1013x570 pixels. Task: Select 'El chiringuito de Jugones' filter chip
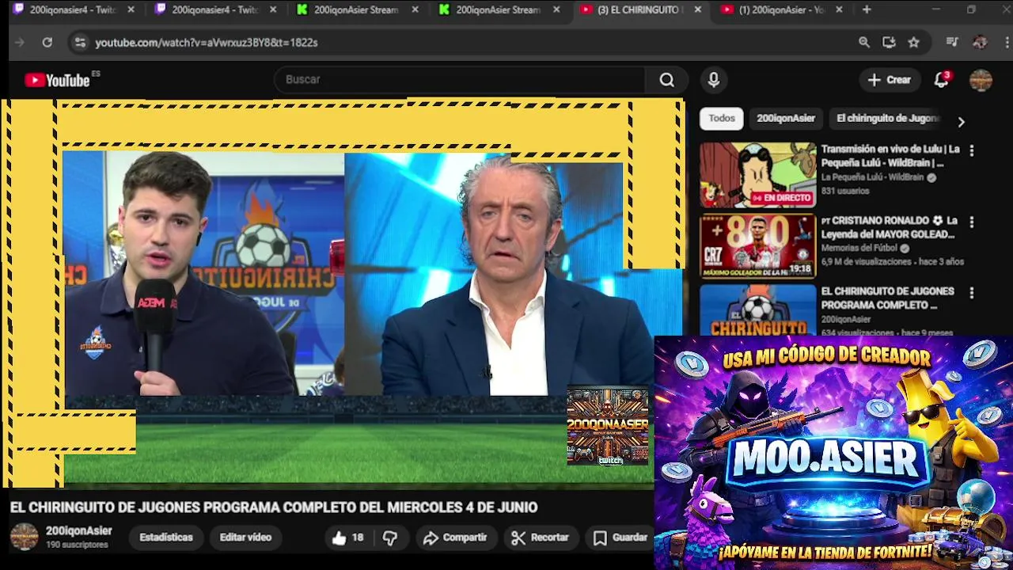pyautogui.click(x=886, y=118)
